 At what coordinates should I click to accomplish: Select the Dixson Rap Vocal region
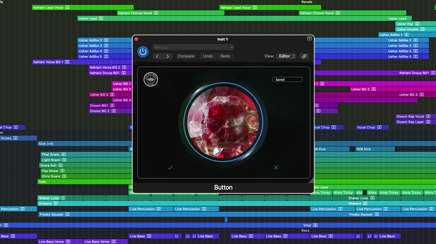pyautogui.click(x=416, y=116)
